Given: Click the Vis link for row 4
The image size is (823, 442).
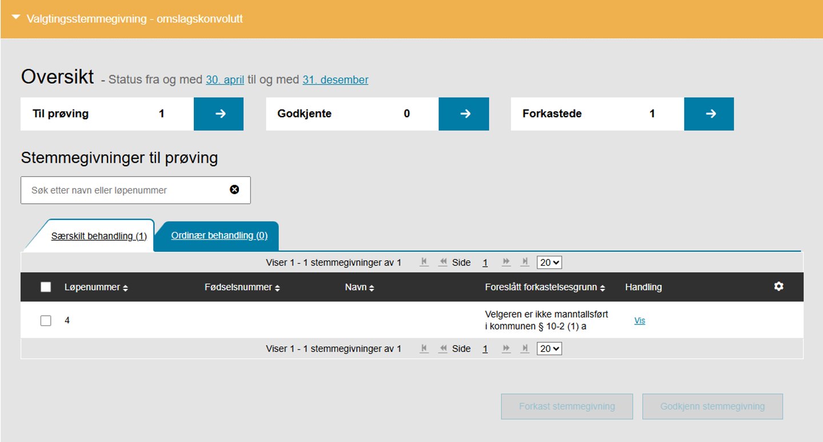Looking at the screenshot, I should 640,321.
